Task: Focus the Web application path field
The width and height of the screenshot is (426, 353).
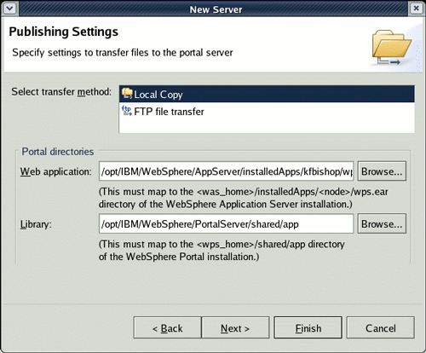Action: [x=226, y=171]
